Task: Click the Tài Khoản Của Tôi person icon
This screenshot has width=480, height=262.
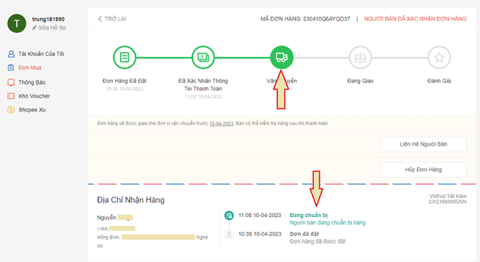Action: coord(11,54)
